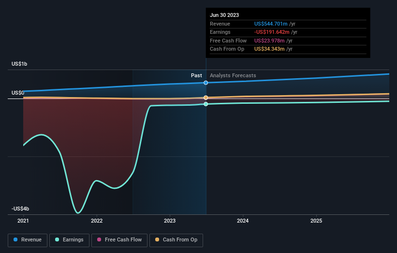Click the 2023 x-axis label

(170, 221)
